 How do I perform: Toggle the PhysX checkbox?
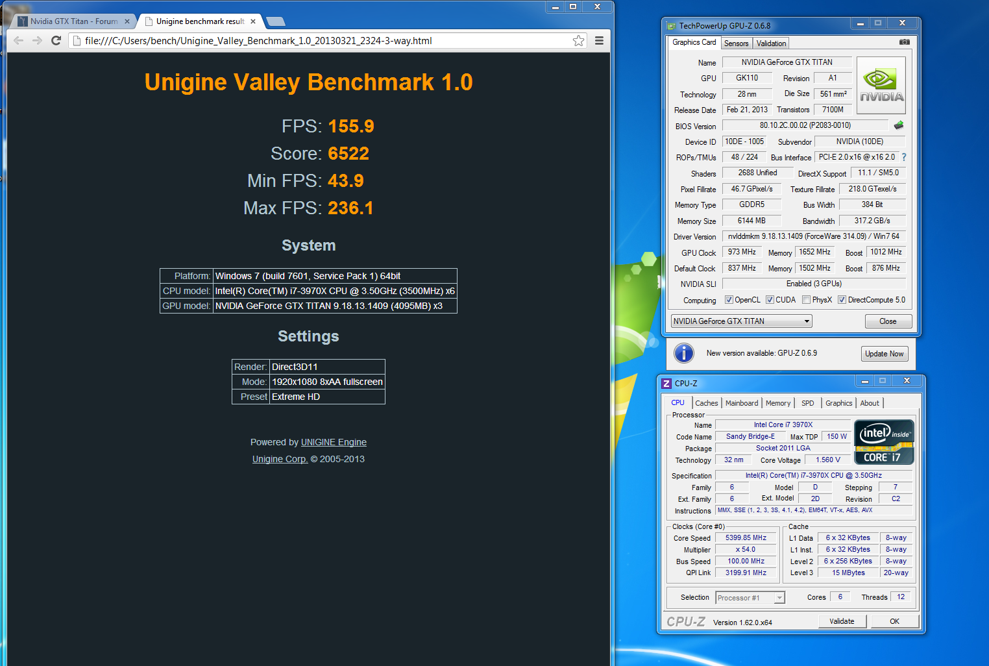coord(806,300)
